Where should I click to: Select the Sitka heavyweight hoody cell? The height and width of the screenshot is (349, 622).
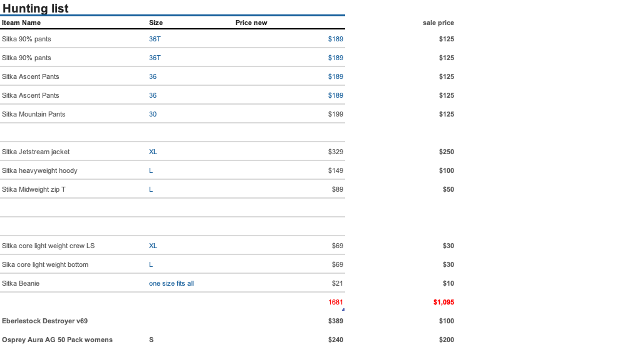(x=39, y=170)
